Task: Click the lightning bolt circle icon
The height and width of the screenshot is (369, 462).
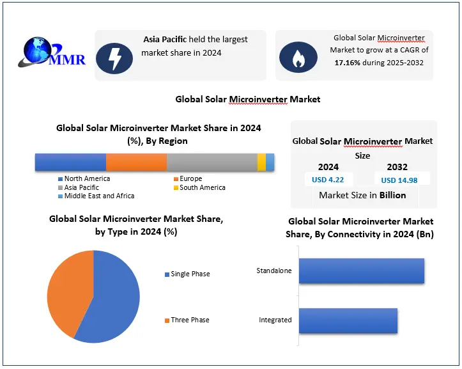Action: click(114, 58)
